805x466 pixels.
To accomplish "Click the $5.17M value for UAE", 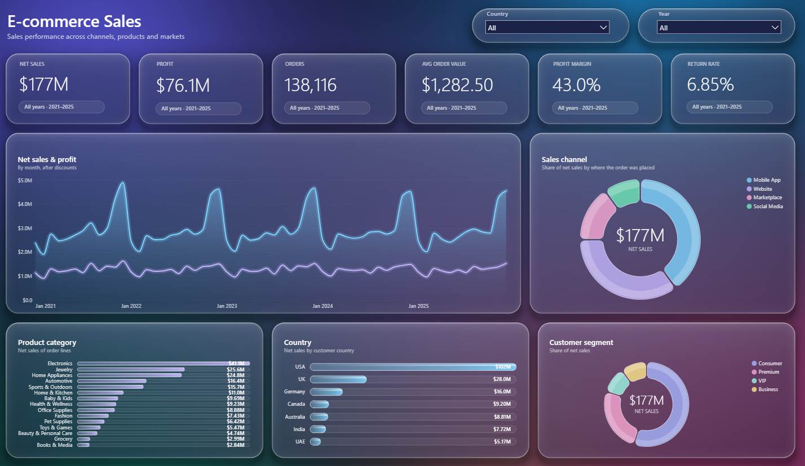I will [502, 442].
